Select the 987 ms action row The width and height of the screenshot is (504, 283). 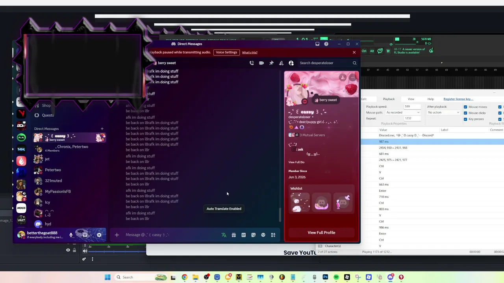click(432, 141)
